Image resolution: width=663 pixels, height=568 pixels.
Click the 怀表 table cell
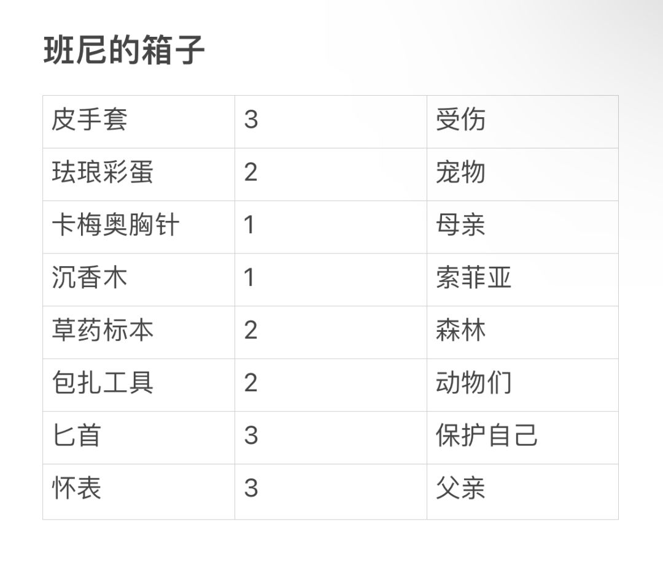[77, 489]
